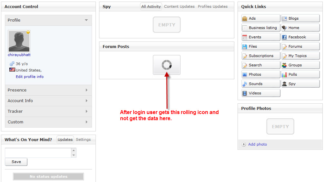This screenshot has height=182, width=326.
Task: Click the Files disk icon
Action: pyautogui.click(x=245, y=46)
